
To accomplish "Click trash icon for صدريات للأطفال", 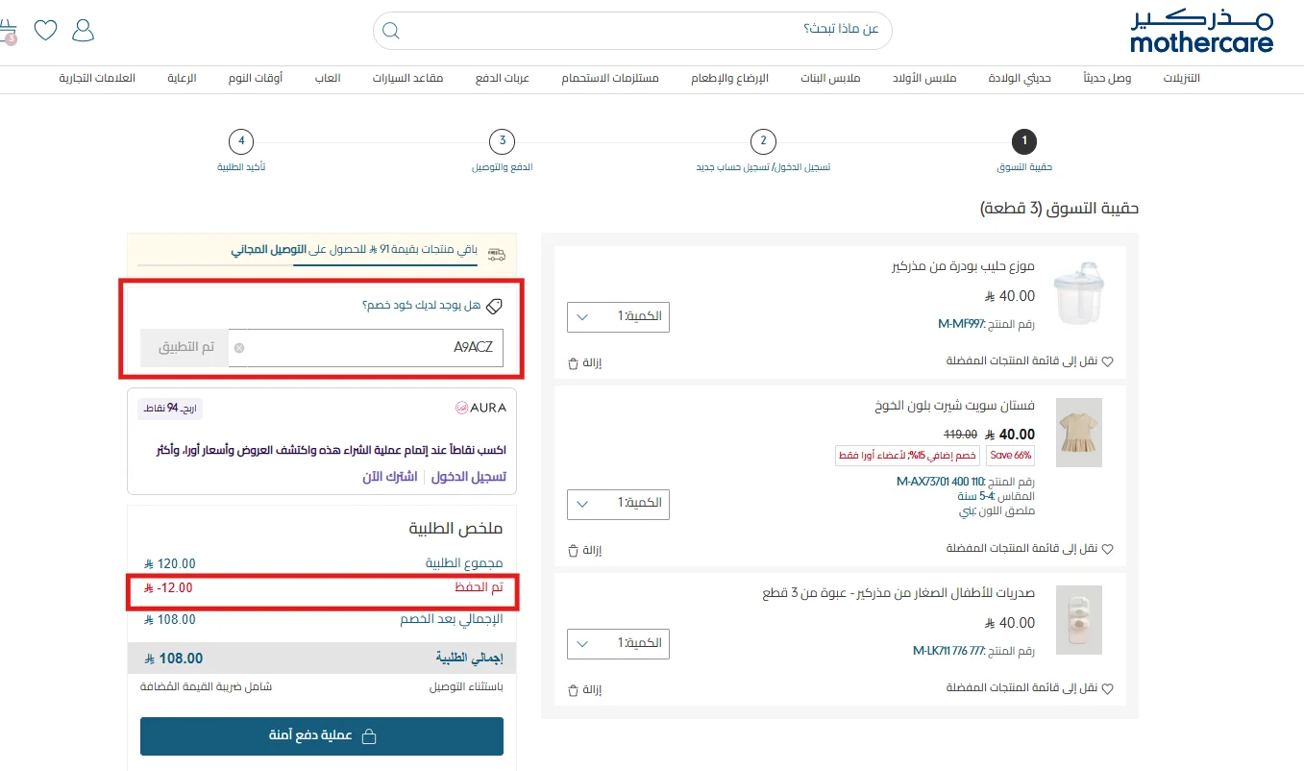I will click(574, 689).
